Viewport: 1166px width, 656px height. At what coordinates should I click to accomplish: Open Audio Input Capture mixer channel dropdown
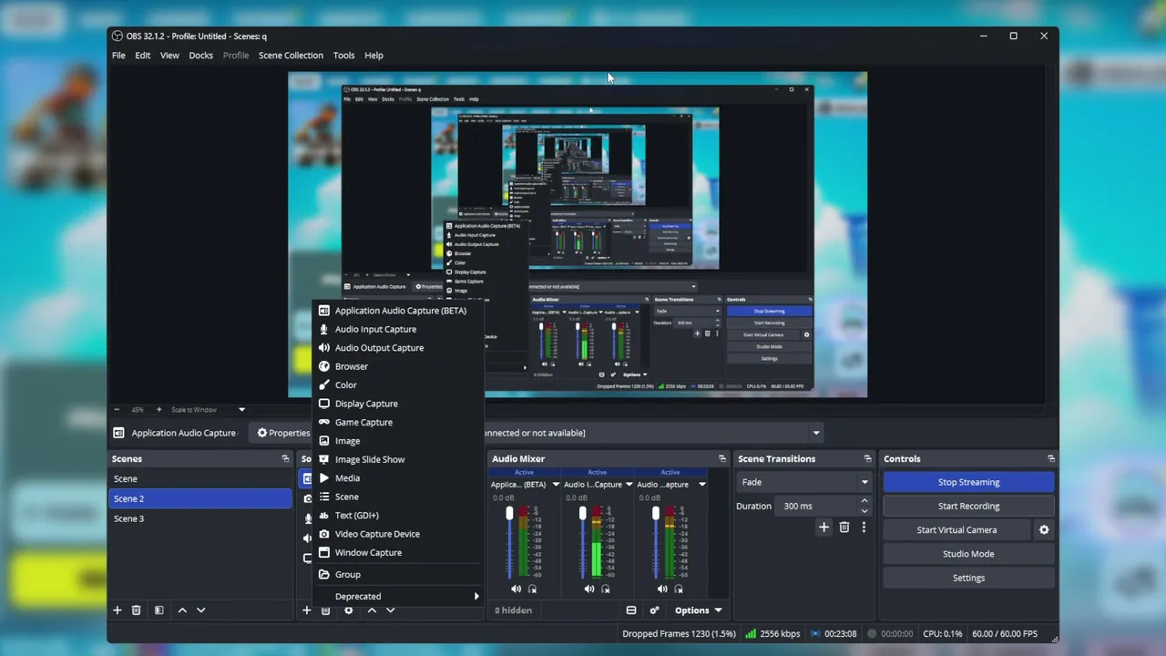pyautogui.click(x=629, y=485)
